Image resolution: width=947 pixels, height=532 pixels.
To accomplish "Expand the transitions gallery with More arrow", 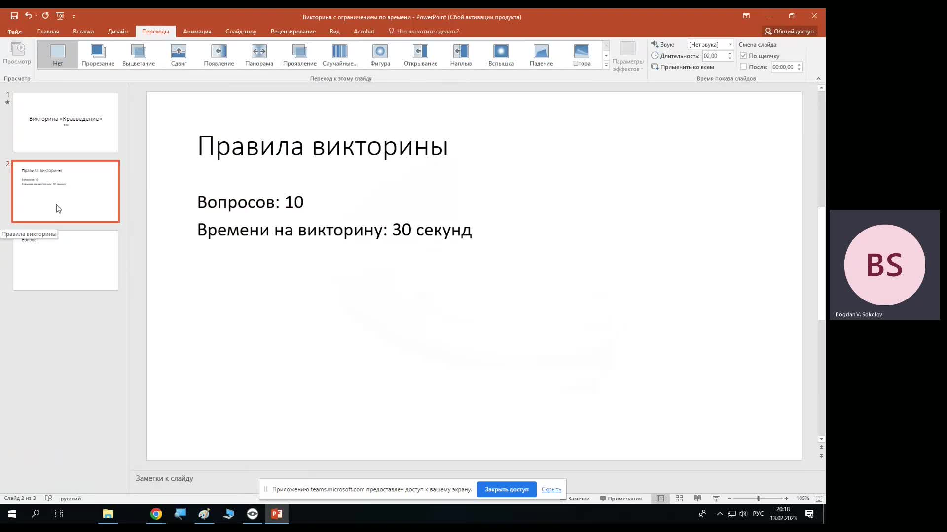I will coord(606,65).
